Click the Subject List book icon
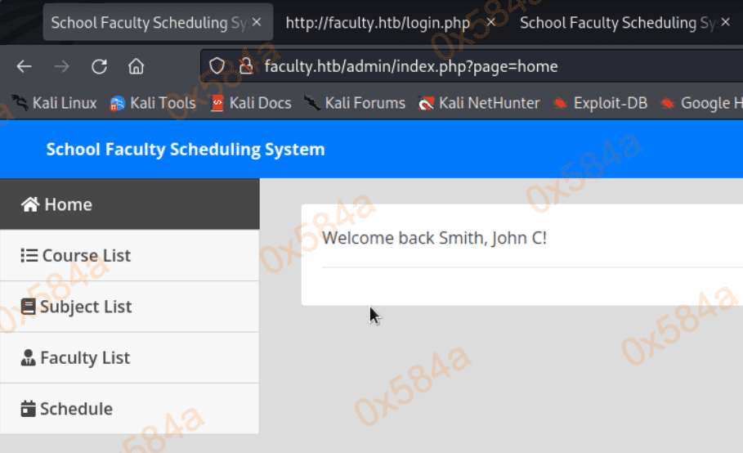Image resolution: width=743 pixels, height=453 pixels. [x=29, y=307]
